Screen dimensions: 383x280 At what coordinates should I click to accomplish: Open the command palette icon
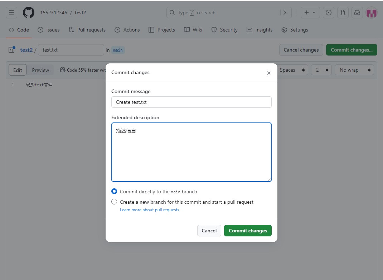pyautogui.click(x=286, y=13)
